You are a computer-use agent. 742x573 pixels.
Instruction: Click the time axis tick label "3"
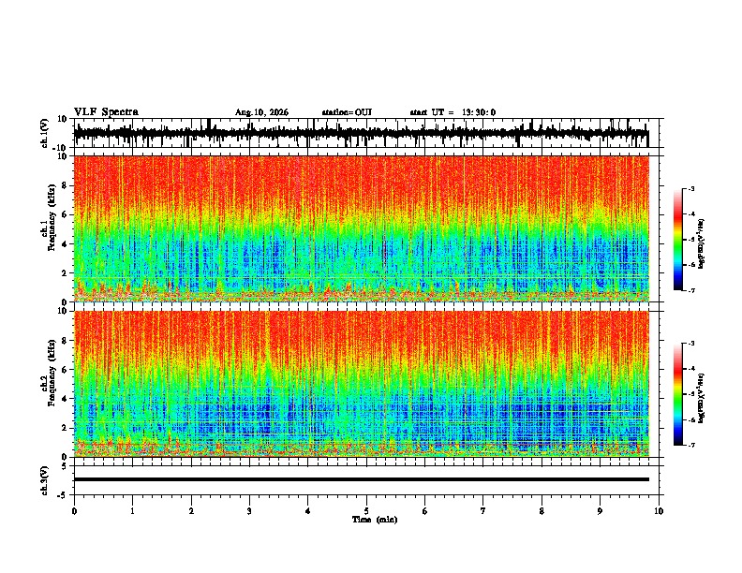(249, 511)
